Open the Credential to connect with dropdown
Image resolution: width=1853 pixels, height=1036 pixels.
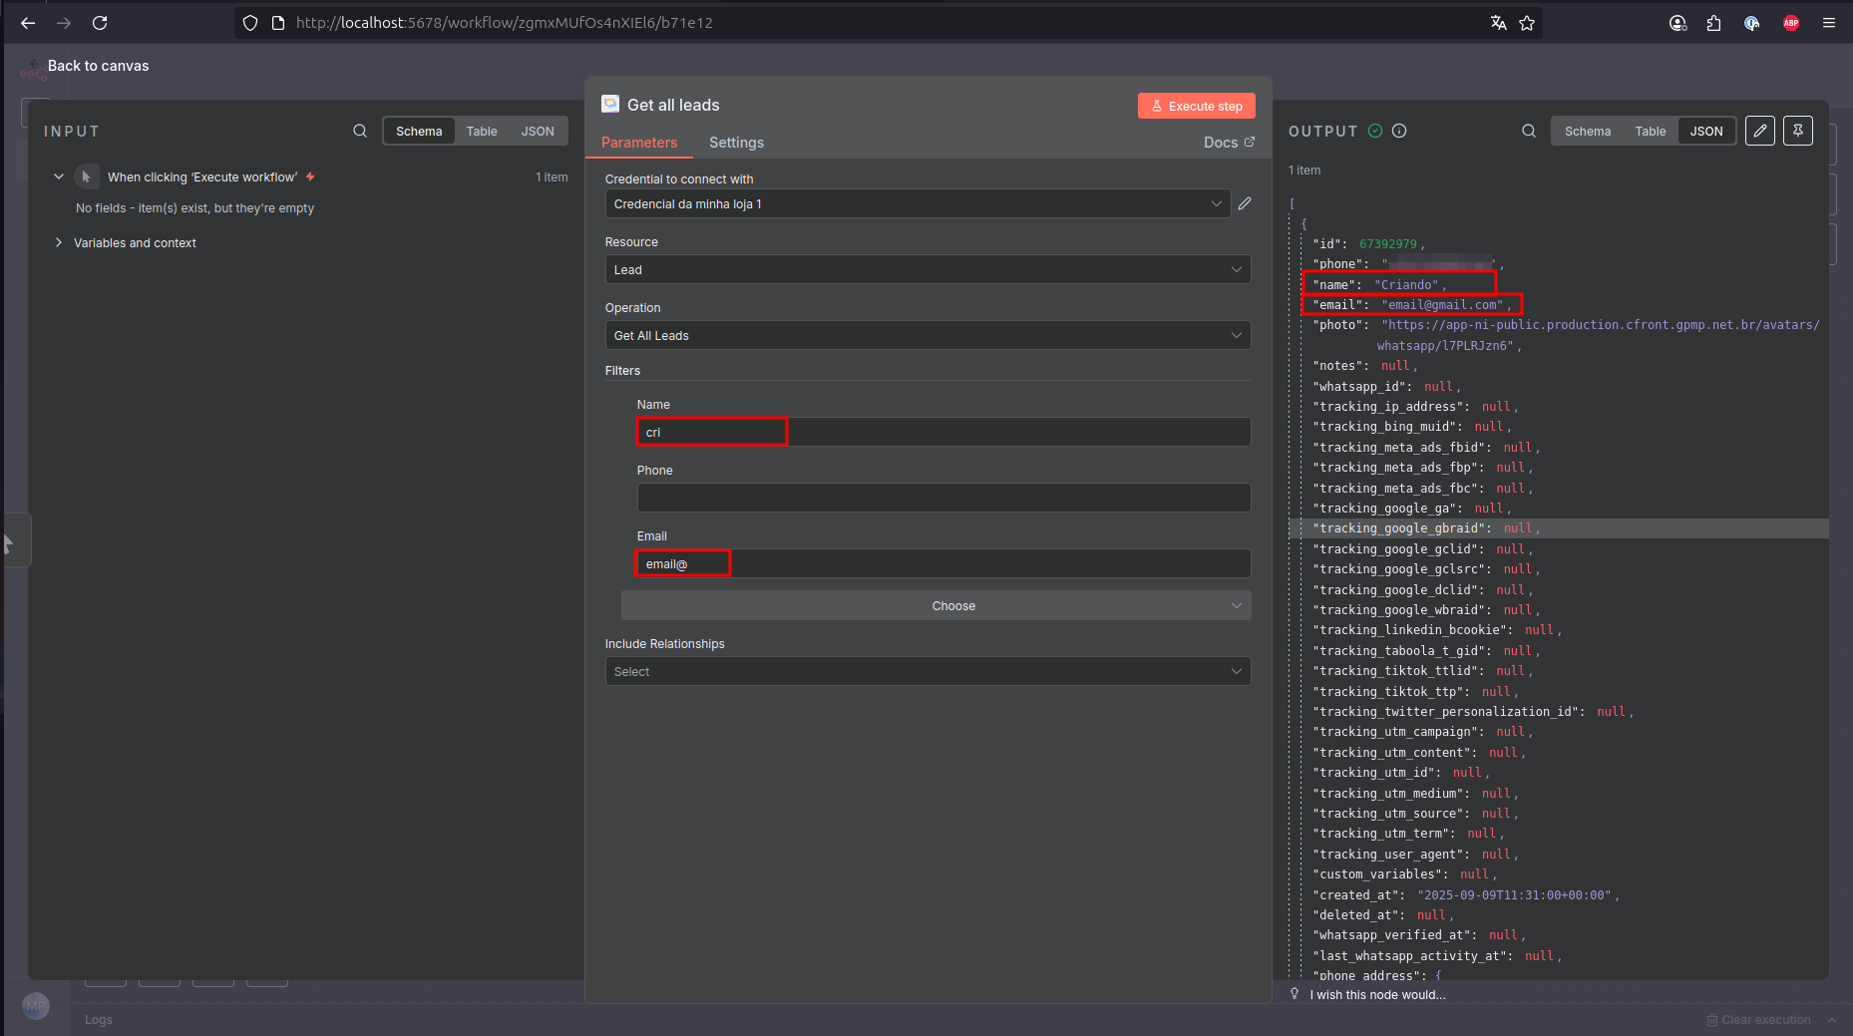coord(919,203)
